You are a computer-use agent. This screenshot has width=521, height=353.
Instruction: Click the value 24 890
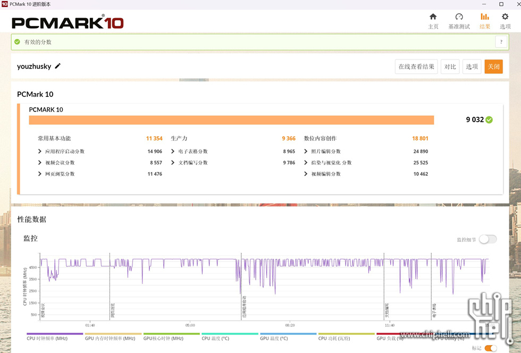coord(421,151)
